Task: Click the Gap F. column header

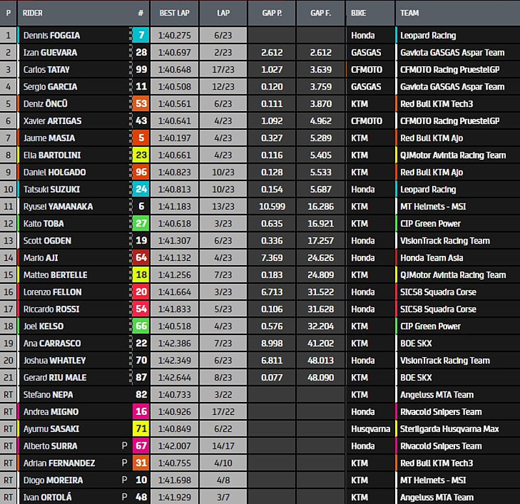Action: [320, 13]
